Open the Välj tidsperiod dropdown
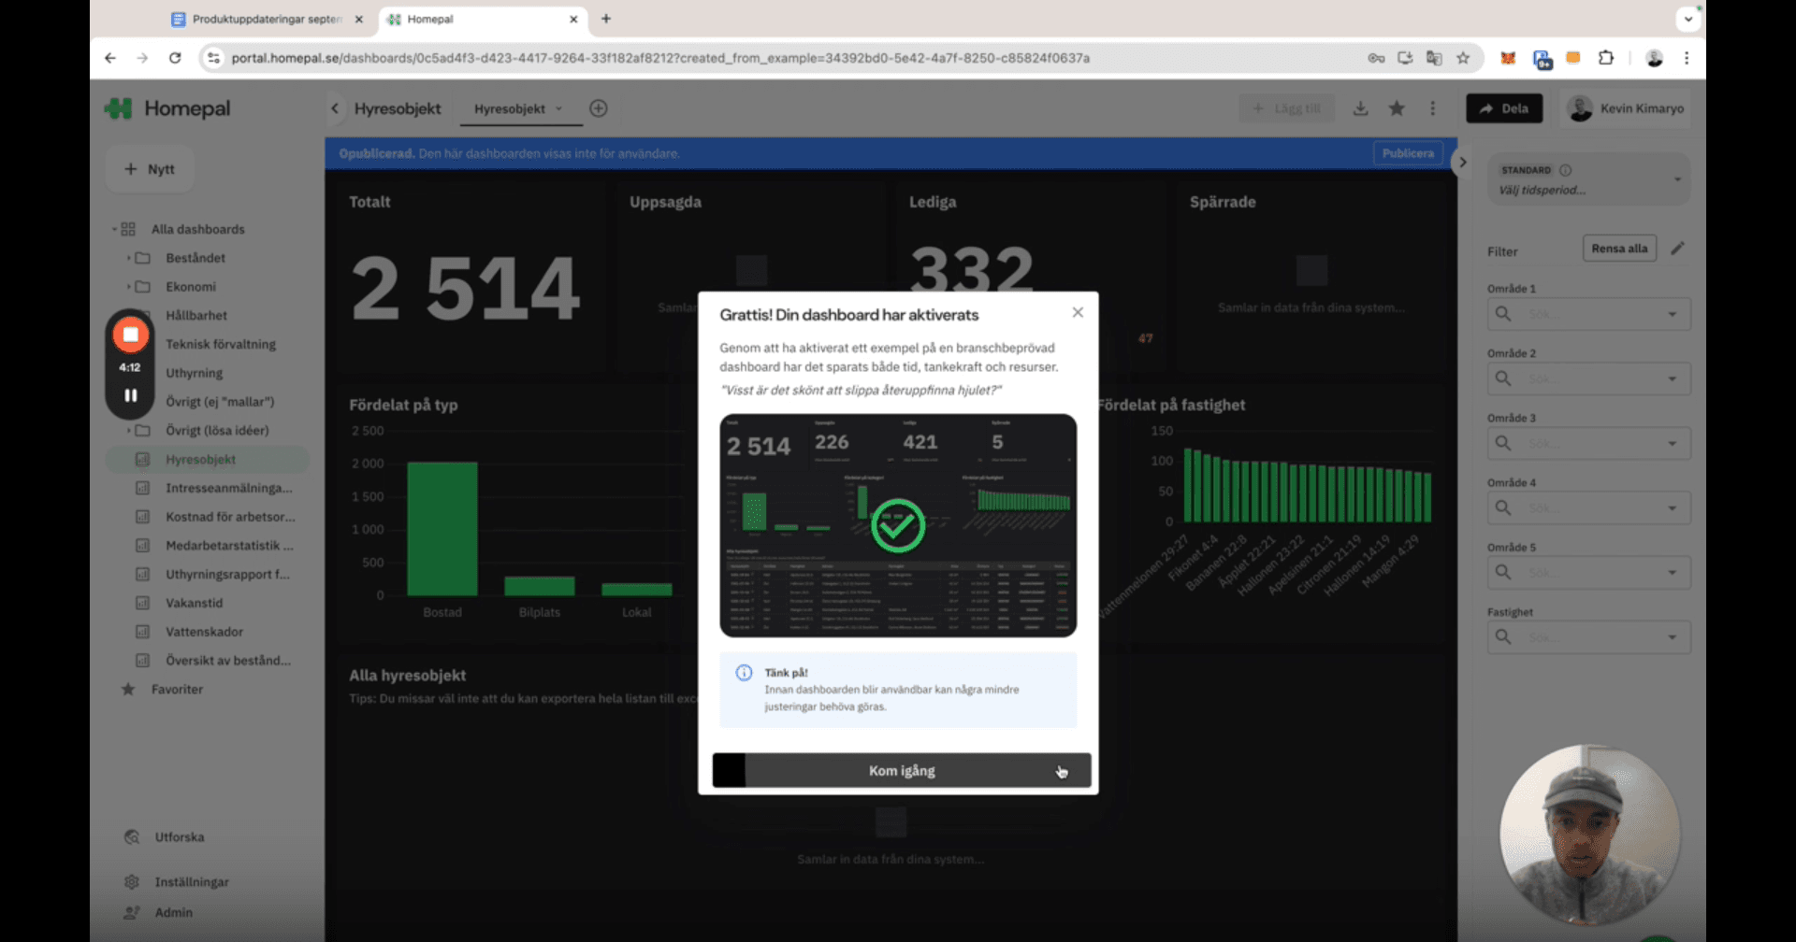 pos(1588,179)
